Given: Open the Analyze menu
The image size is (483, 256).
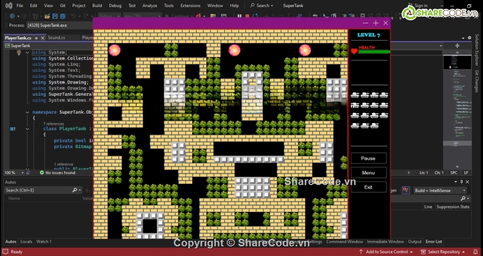Looking at the screenshot, I should point(149,6).
